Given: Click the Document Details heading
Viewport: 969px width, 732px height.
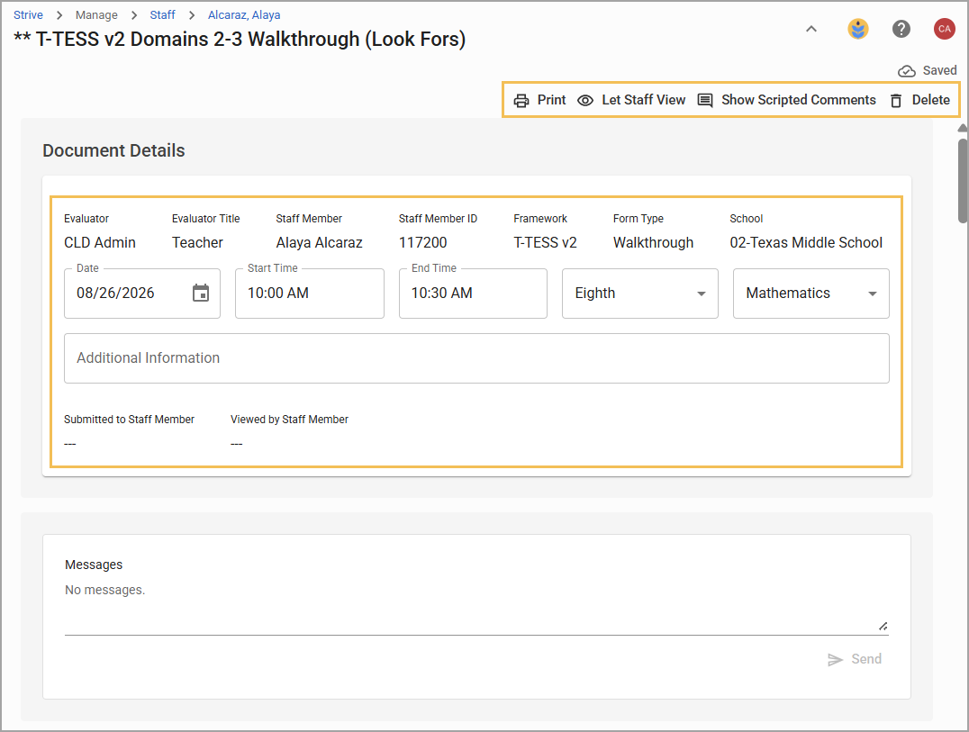Looking at the screenshot, I should pyautogui.click(x=113, y=150).
